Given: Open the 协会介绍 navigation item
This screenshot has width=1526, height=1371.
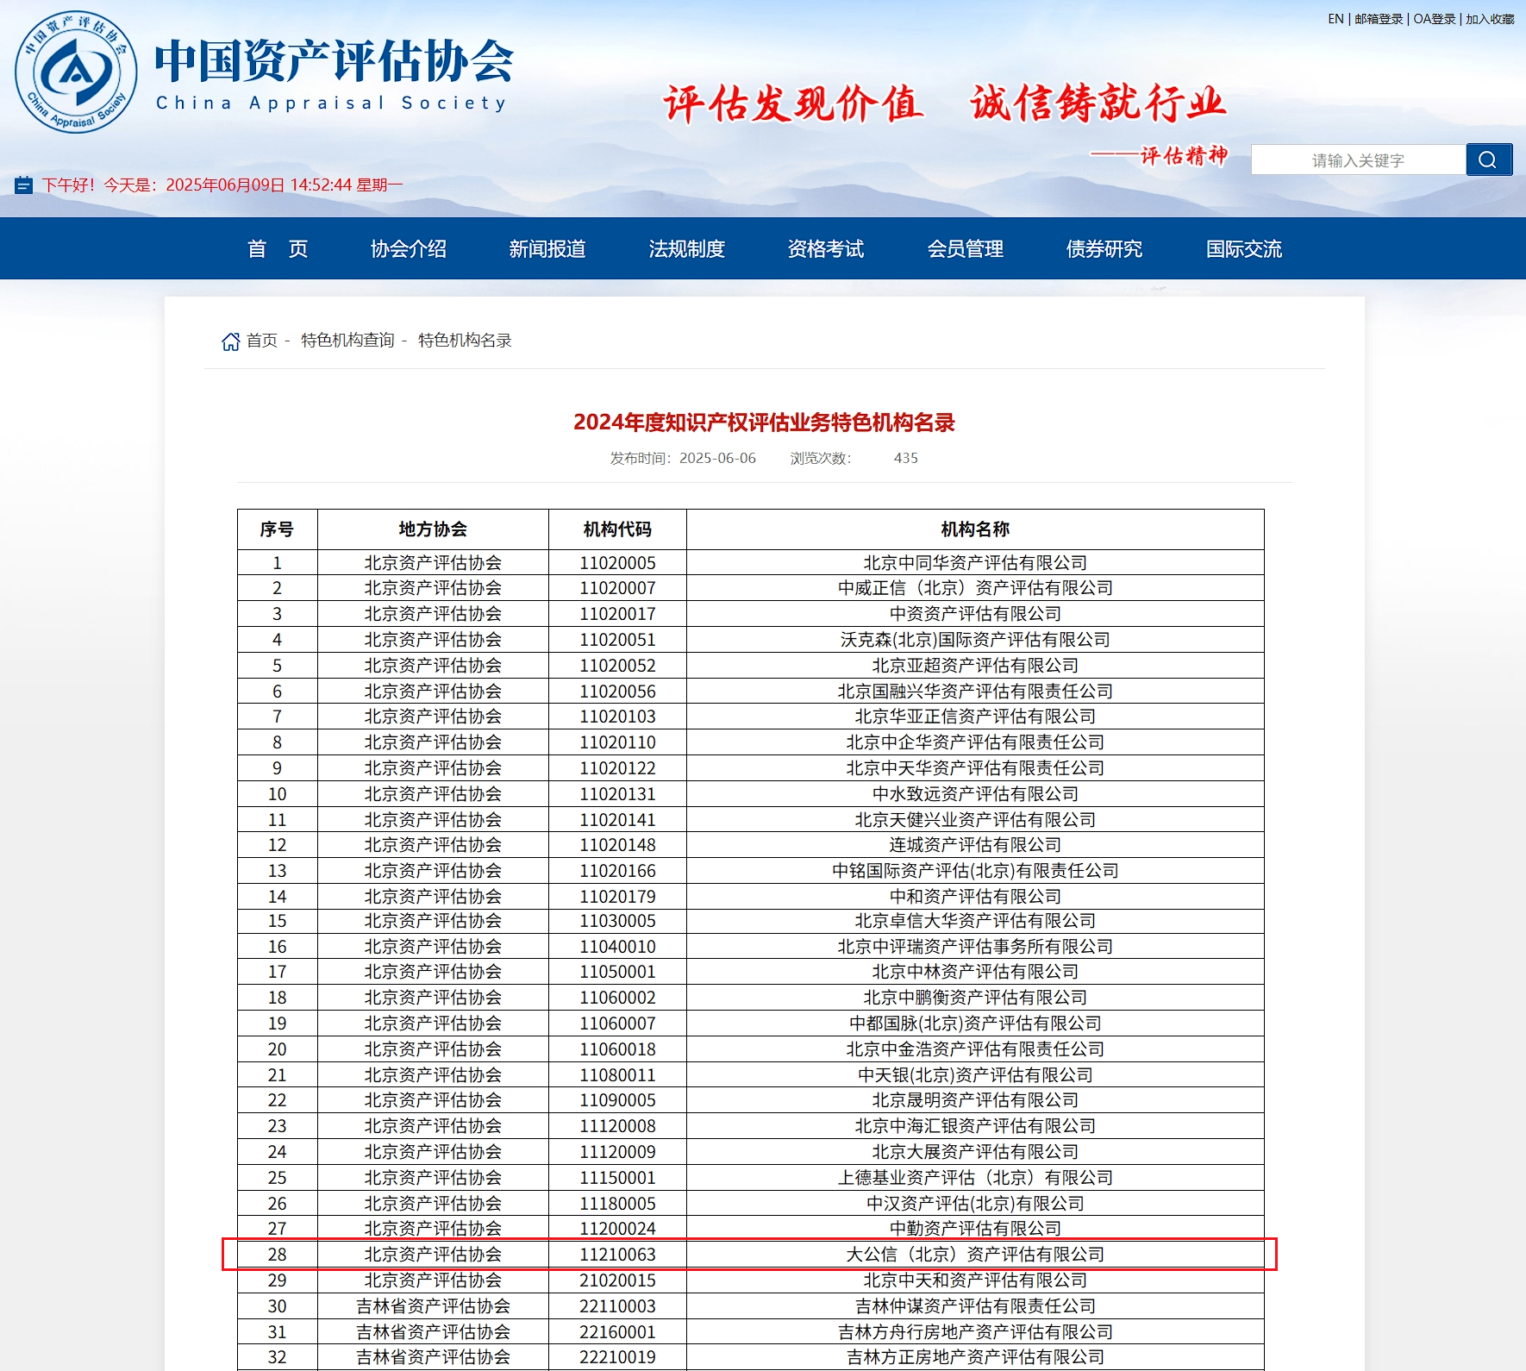Looking at the screenshot, I should click(x=409, y=249).
